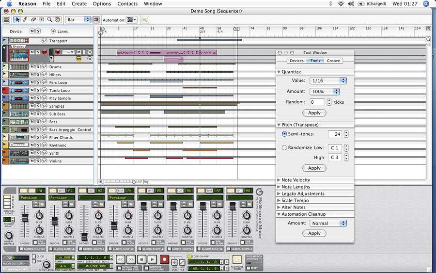
Task: Apply the Pitch Transpose settings
Action: [314, 168]
